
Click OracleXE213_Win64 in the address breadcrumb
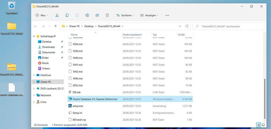point(109,26)
